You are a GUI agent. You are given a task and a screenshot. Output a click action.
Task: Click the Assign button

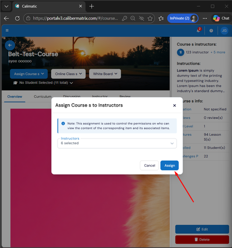tap(170, 166)
